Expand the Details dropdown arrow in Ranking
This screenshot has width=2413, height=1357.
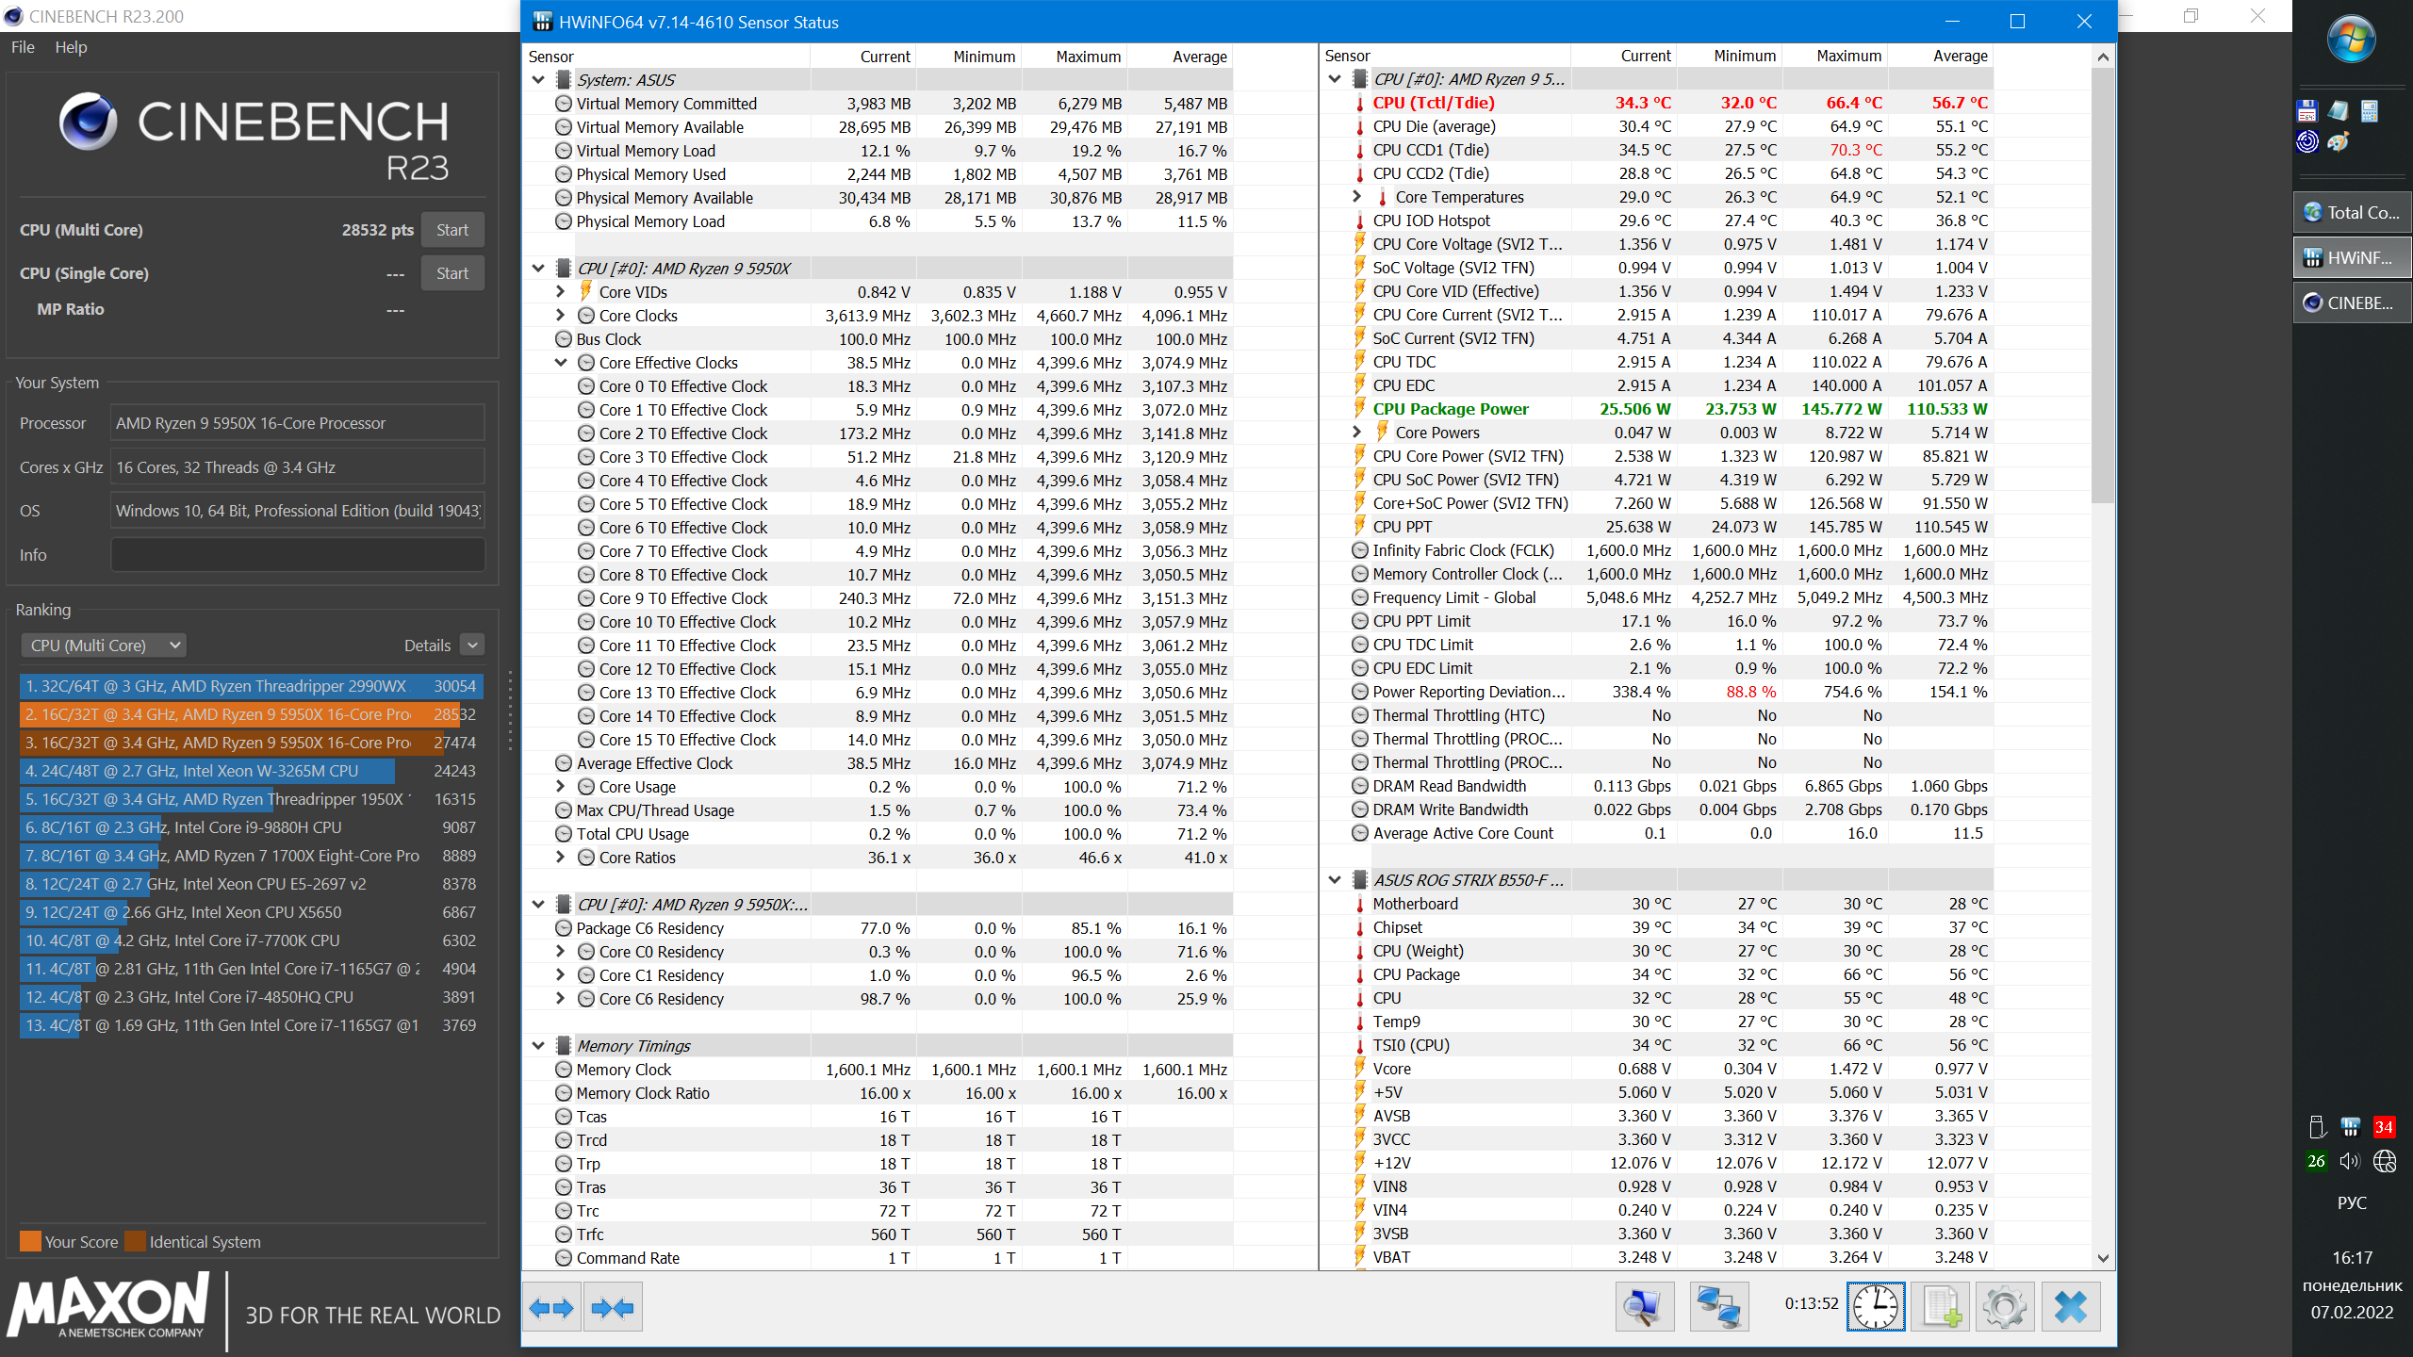coord(473,646)
